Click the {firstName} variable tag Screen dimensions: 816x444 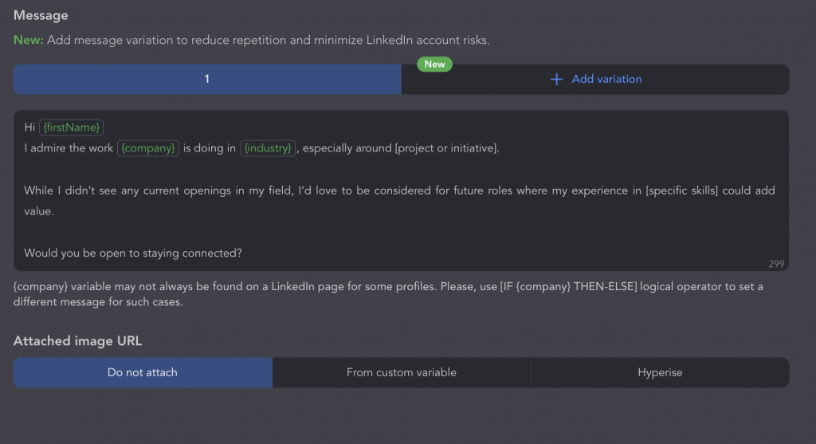point(71,128)
